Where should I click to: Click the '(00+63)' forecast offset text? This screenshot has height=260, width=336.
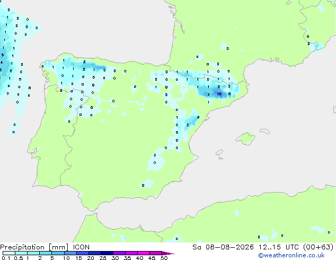point(319,247)
